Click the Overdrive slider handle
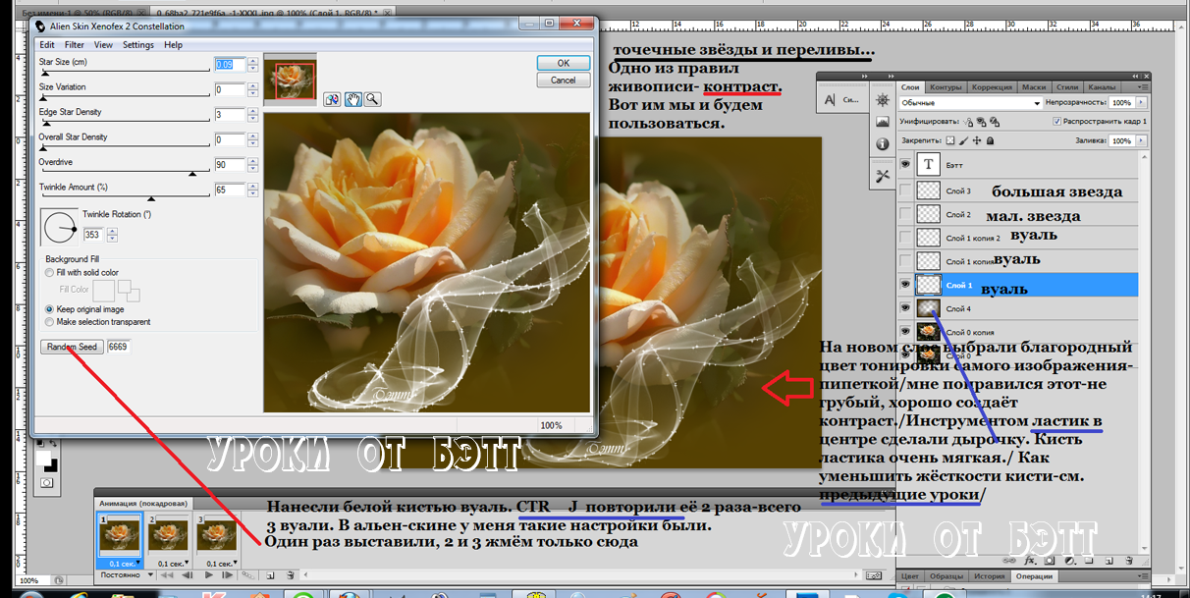The image size is (1190, 598). click(x=191, y=173)
